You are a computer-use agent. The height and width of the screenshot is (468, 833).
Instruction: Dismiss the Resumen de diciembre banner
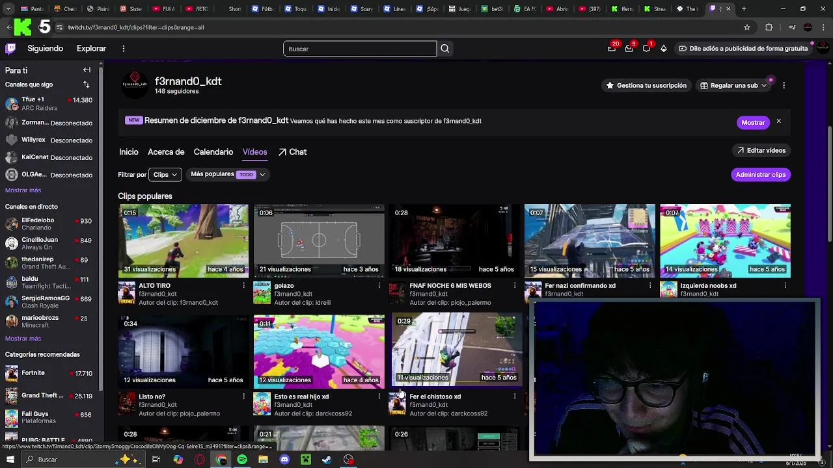coord(778,122)
